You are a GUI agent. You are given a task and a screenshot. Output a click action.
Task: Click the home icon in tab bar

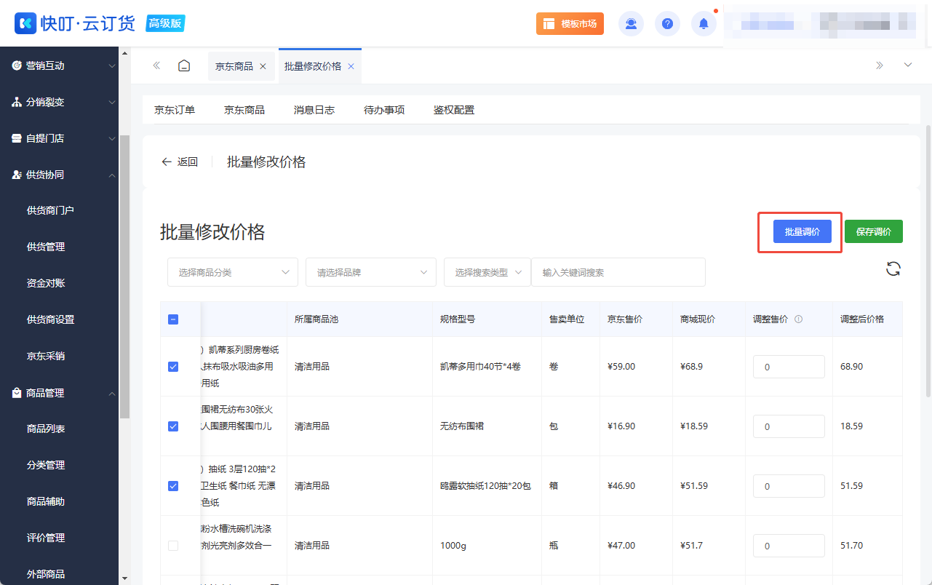point(184,65)
